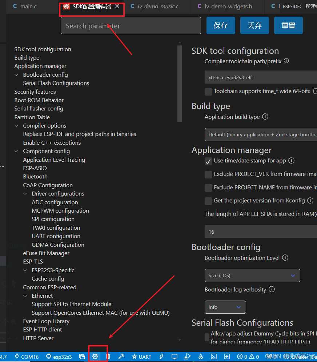Viewport: 317px width, 362px height.
Task: Close the SDK配置编辑器 tab
Action: (x=117, y=6)
